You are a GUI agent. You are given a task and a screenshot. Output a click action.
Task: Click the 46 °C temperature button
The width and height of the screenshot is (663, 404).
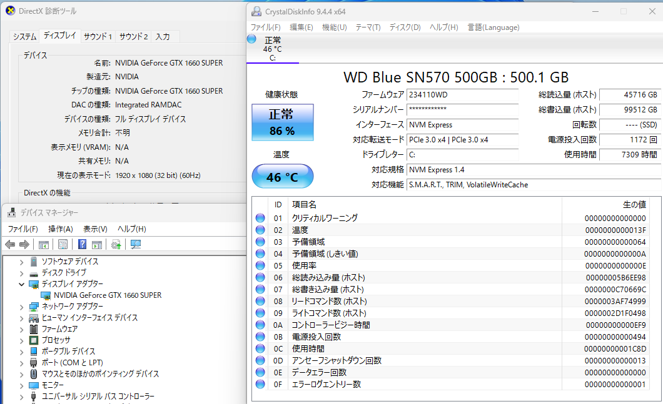pos(283,177)
